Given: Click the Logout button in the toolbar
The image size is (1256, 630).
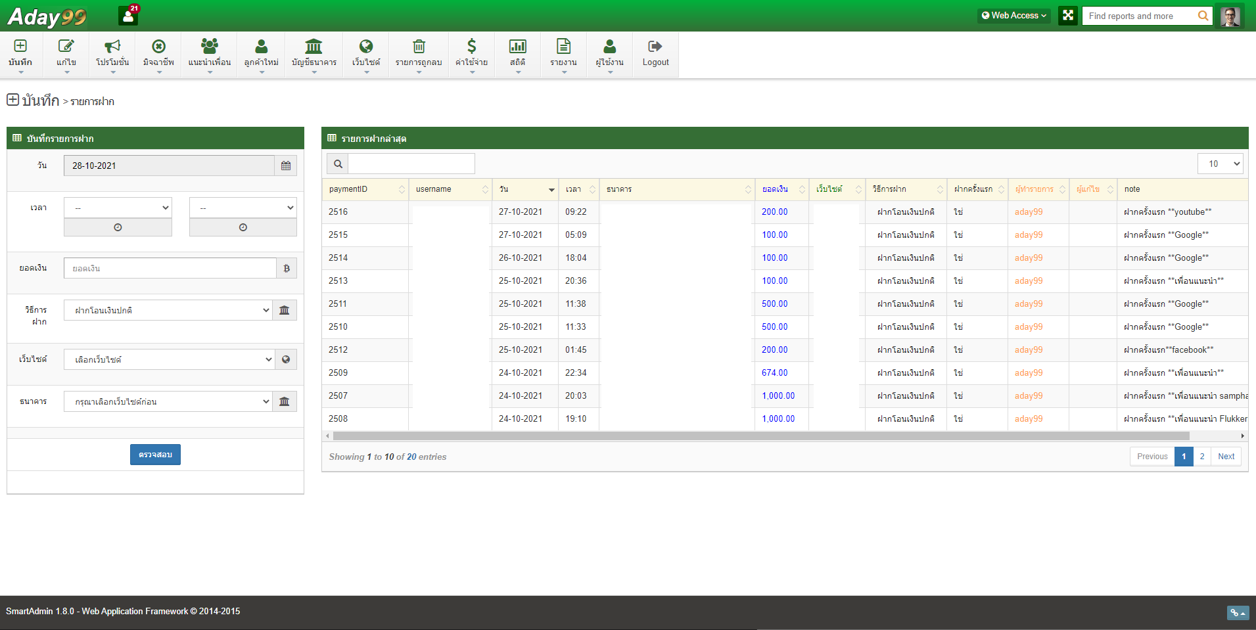Looking at the screenshot, I should pos(656,55).
